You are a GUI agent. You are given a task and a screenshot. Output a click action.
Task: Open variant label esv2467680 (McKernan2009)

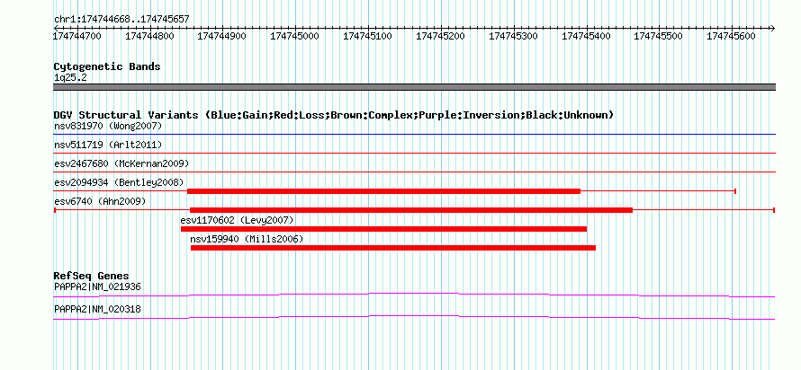coord(121,163)
